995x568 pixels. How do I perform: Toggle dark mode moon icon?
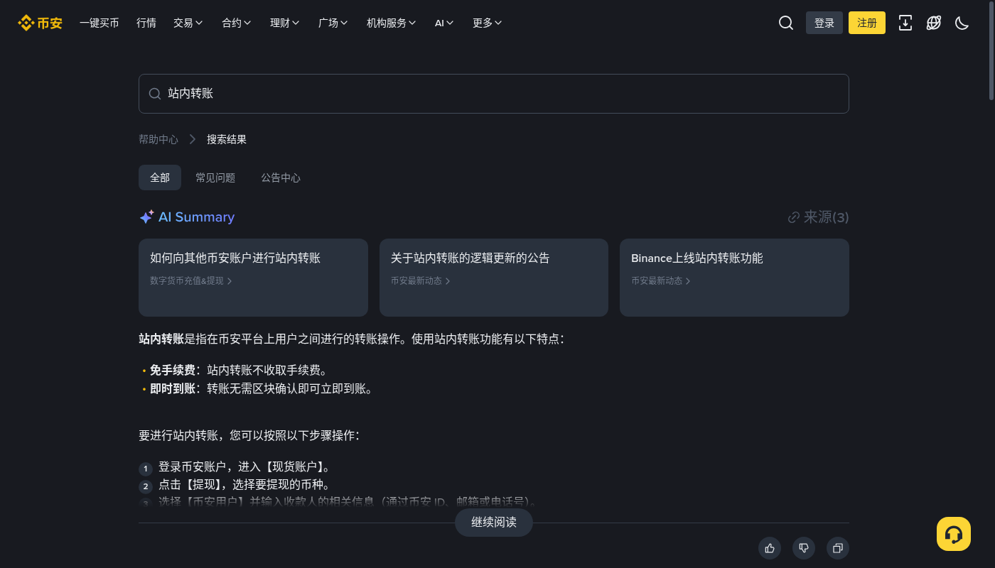click(x=962, y=23)
